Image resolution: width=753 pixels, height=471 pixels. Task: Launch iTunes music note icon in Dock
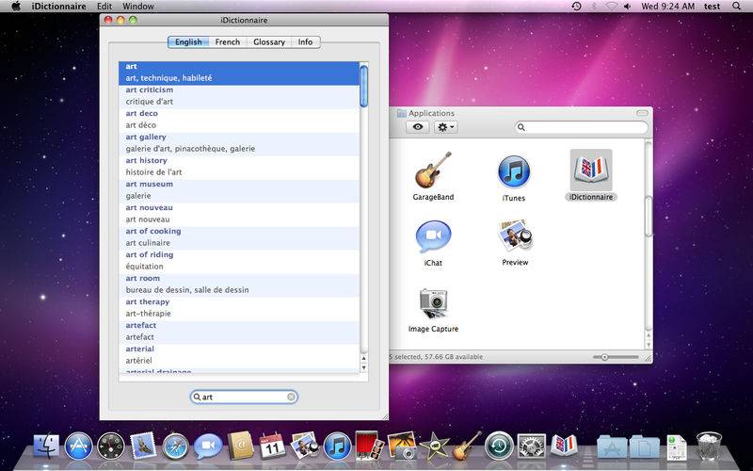pos(337,446)
